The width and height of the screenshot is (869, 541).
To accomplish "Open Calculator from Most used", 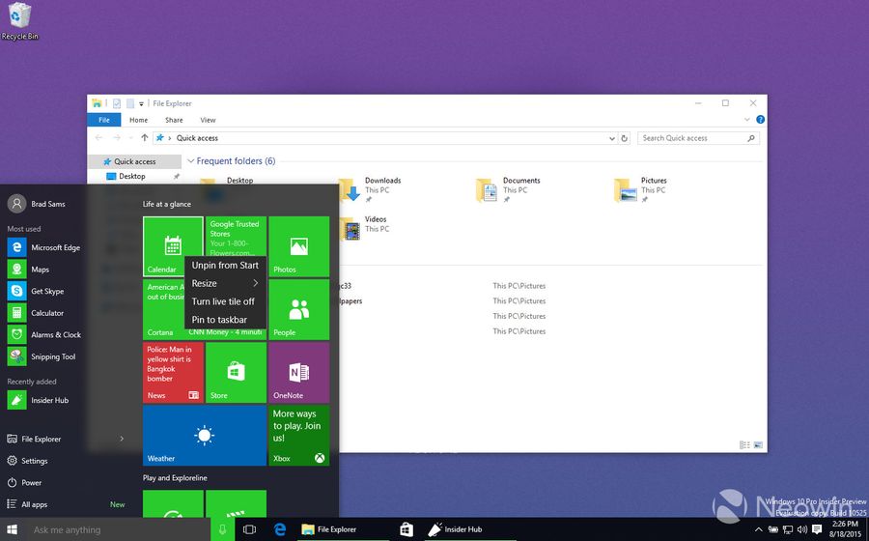I will [x=36, y=313].
